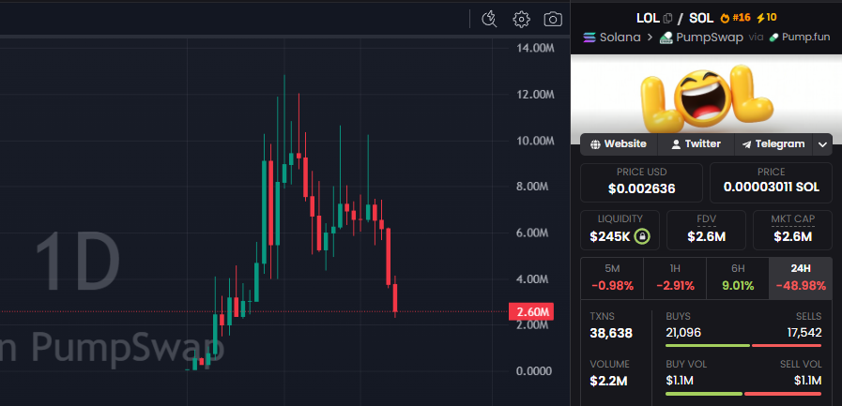
Task: Click the green buys progress bar
Action: [708, 345]
